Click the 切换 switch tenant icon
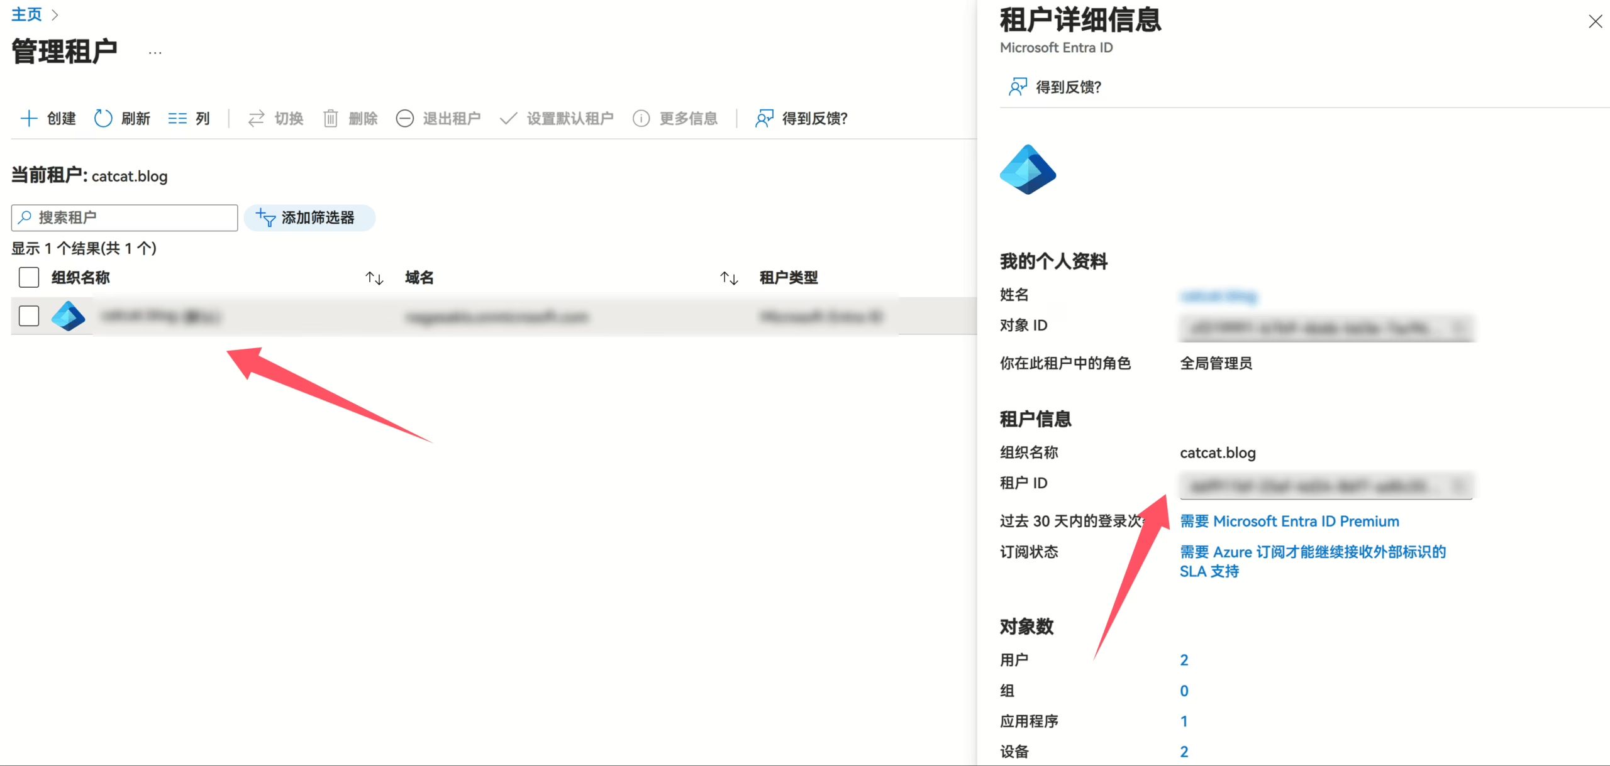 click(x=256, y=118)
